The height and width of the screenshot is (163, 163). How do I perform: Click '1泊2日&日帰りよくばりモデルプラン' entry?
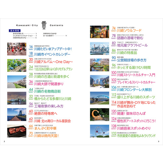click(53, 69)
